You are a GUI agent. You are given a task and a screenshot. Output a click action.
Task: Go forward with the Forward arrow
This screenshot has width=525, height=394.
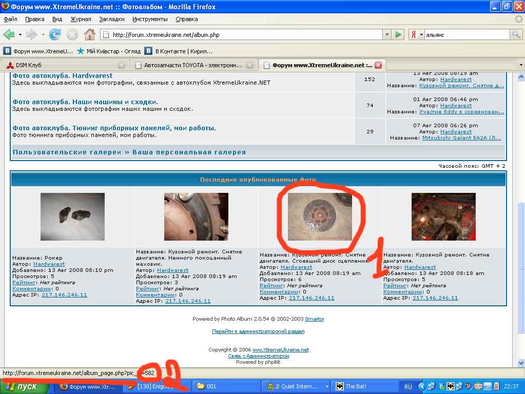31,34
